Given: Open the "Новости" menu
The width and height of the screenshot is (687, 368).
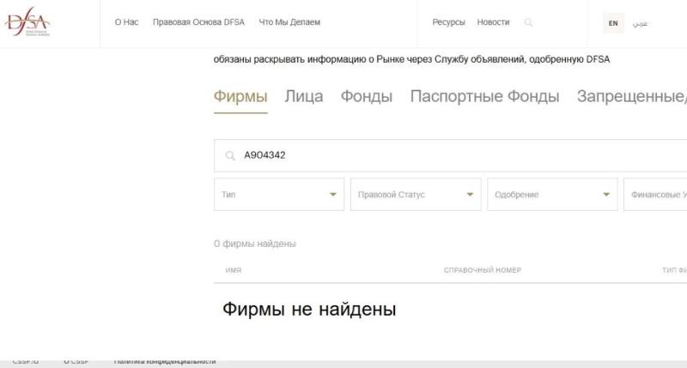Looking at the screenshot, I should coord(493,22).
